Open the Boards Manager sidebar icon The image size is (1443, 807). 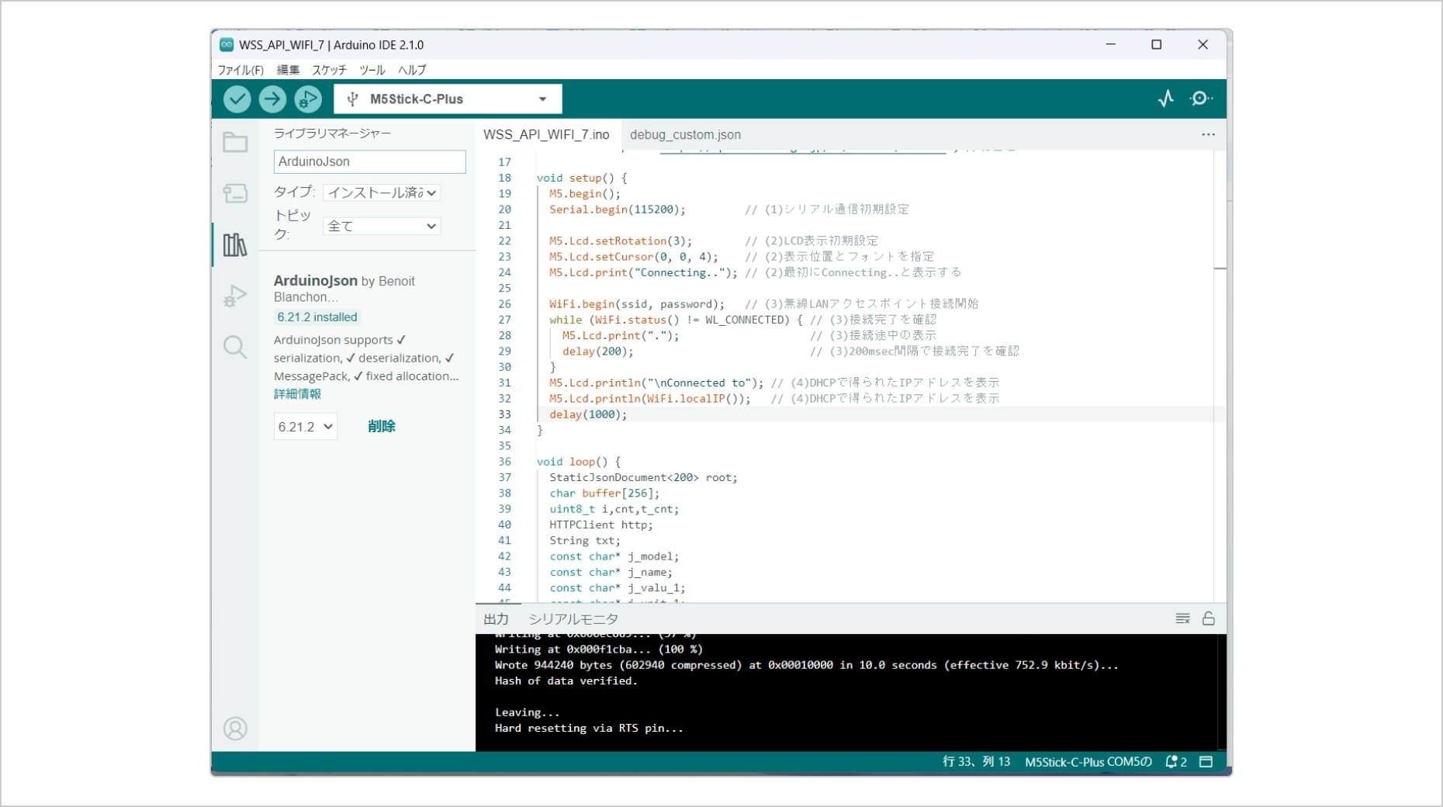pos(235,192)
